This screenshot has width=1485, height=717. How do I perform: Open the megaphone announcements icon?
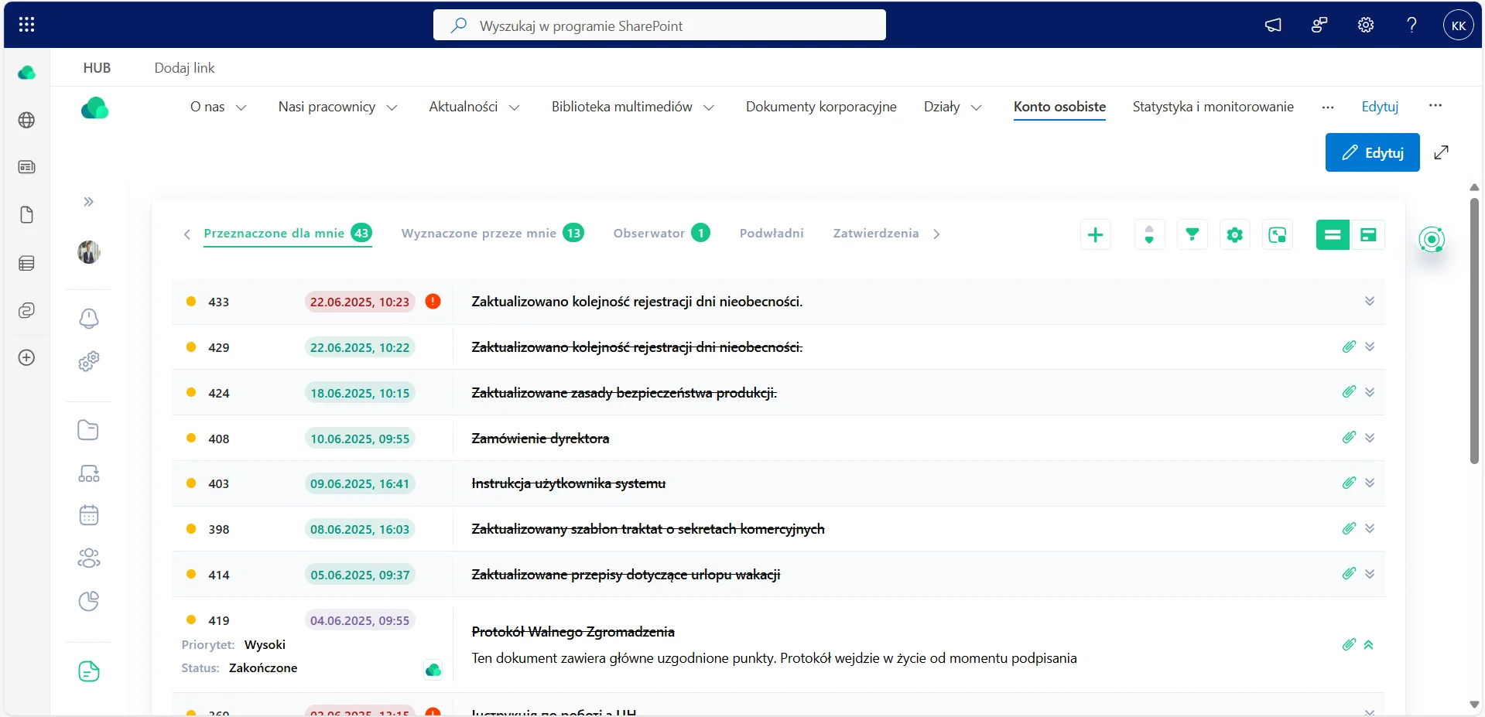1273,26
